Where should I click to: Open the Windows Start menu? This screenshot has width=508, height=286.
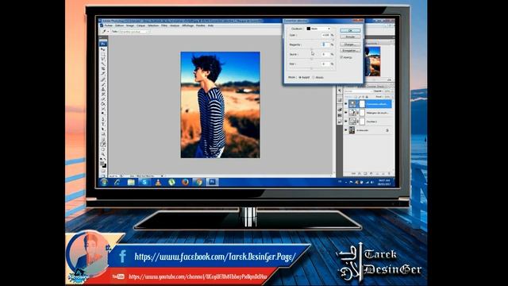(x=104, y=182)
